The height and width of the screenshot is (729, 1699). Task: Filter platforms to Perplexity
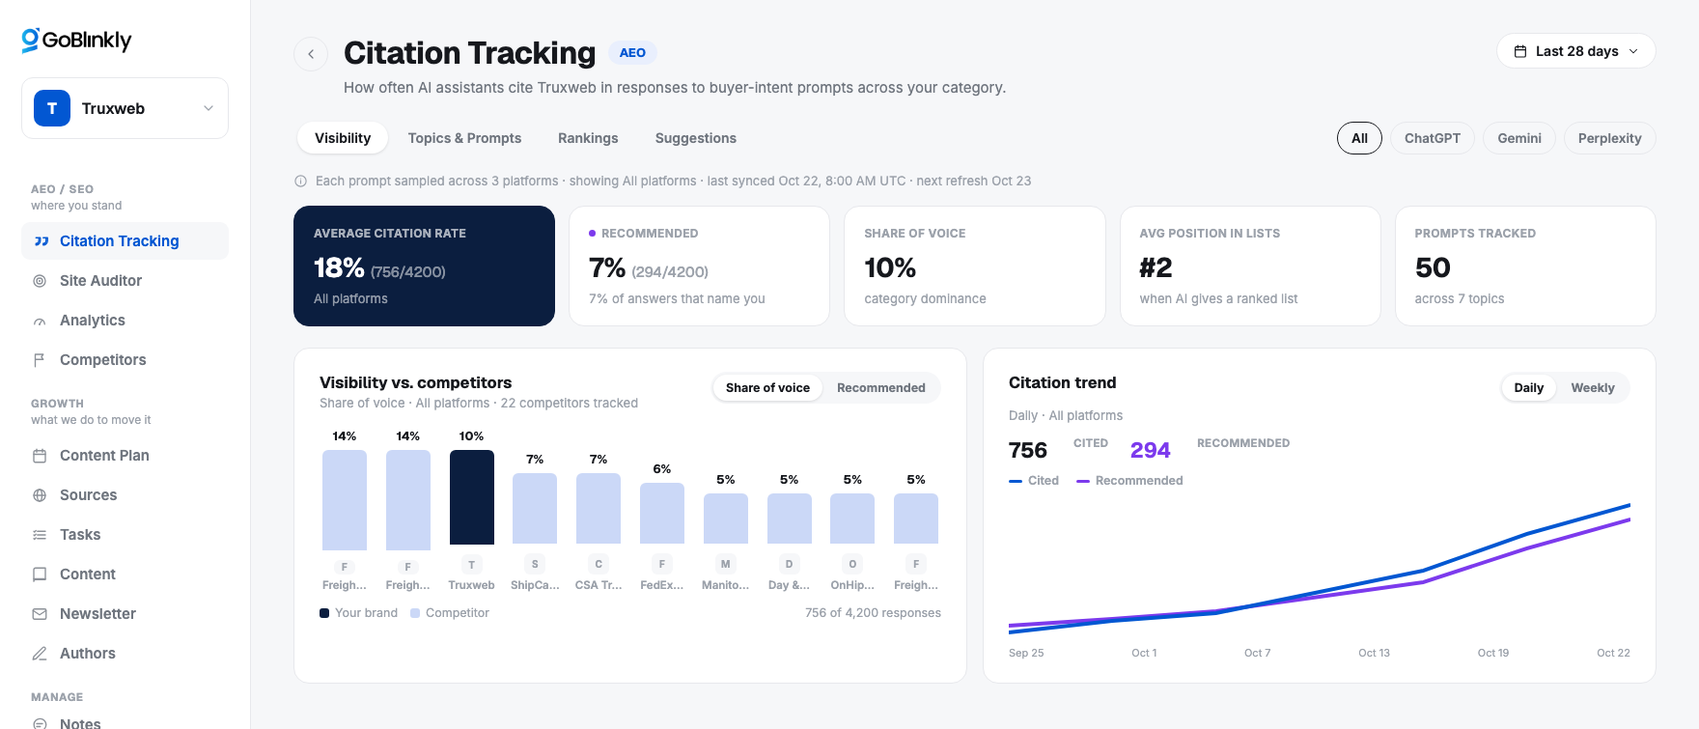tap(1609, 138)
